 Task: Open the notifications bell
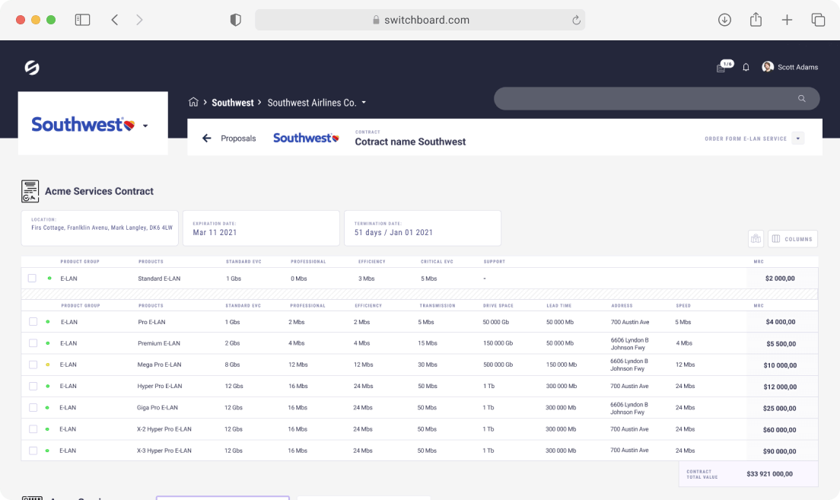746,67
